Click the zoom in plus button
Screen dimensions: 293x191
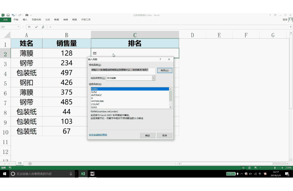(x=282, y=168)
